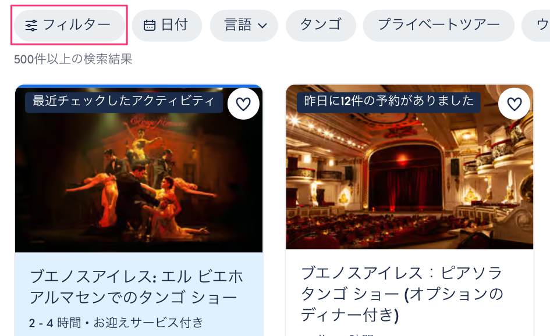This screenshot has width=550, height=336.
Task: Open ブエノスアイレス: エル ビエホ アルマセン title link
Action: pos(137,287)
